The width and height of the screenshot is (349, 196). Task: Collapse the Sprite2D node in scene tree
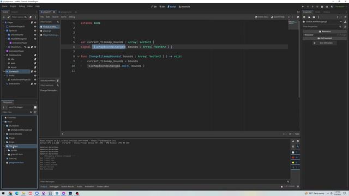pos(5,30)
